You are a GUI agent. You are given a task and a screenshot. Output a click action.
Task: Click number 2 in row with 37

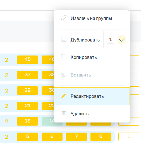tap(7, 75)
